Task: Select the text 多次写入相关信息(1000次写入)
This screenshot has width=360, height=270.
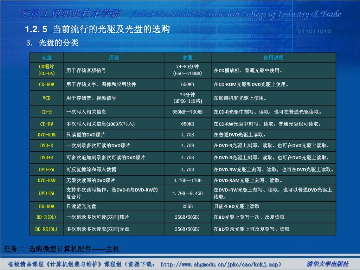Action: 100,124
